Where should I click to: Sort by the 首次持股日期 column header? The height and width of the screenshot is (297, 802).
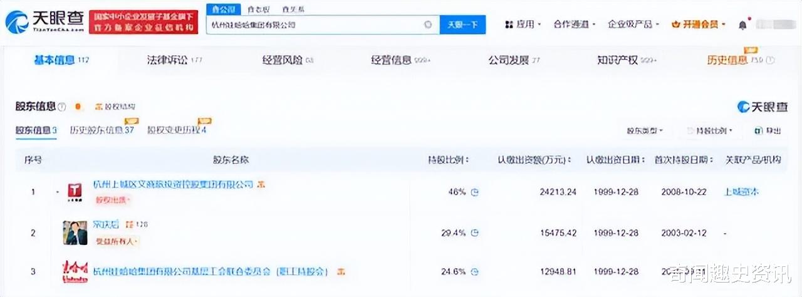[685, 160]
